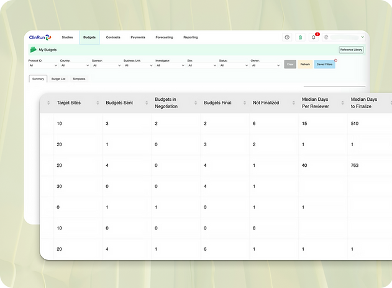Open the notifications bell
This screenshot has width=392, height=288.
coord(314,37)
